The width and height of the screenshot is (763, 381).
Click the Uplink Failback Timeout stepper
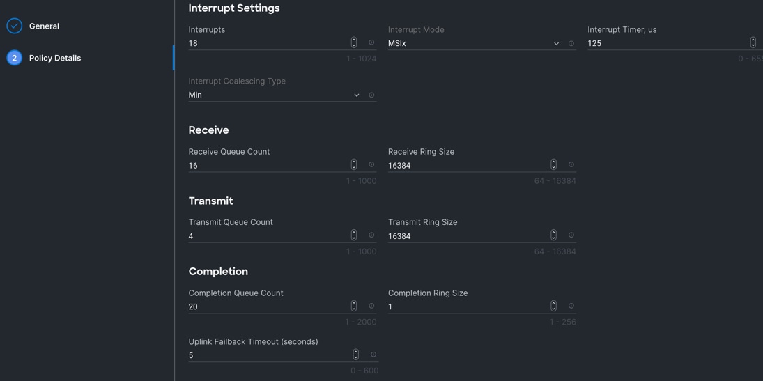click(x=355, y=355)
